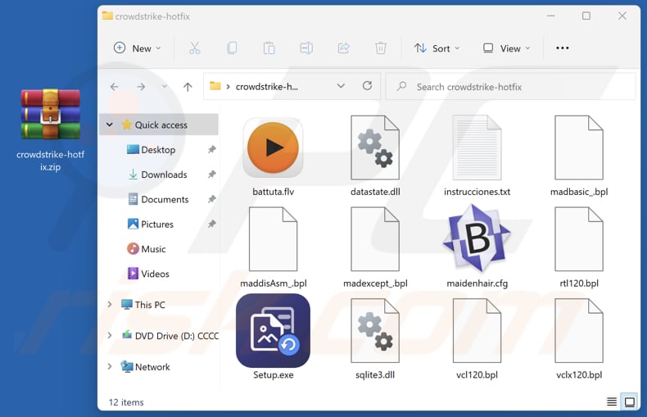Select the Setup.exe application

(274, 337)
